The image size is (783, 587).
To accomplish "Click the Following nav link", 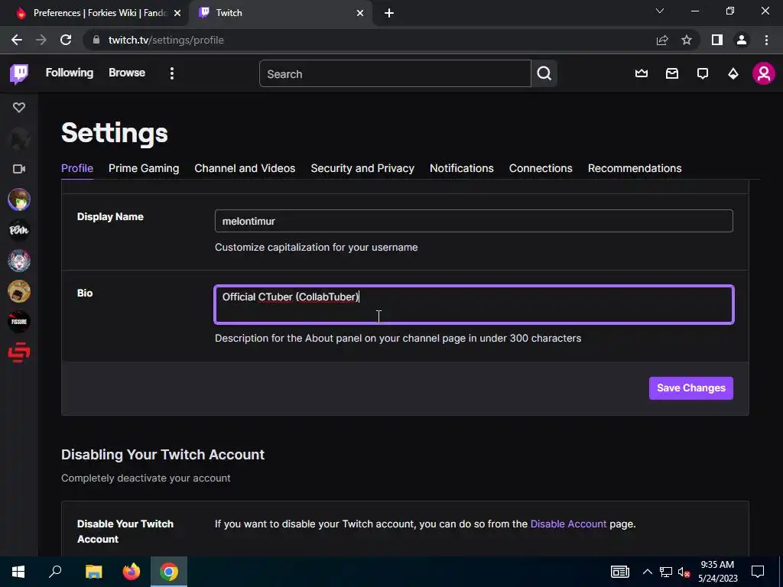I will (70, 73).
